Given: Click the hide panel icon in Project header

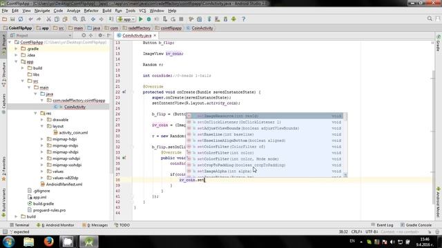Looking at the screenshot, I should [108, 35].
